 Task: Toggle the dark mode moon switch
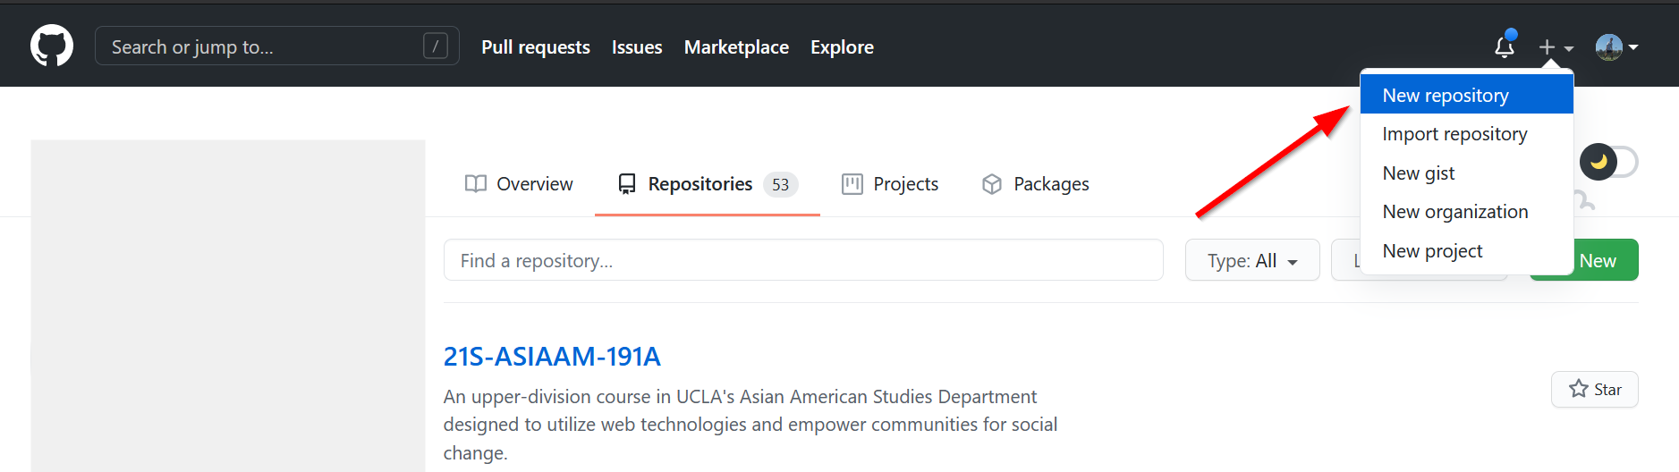(1607, 162)
